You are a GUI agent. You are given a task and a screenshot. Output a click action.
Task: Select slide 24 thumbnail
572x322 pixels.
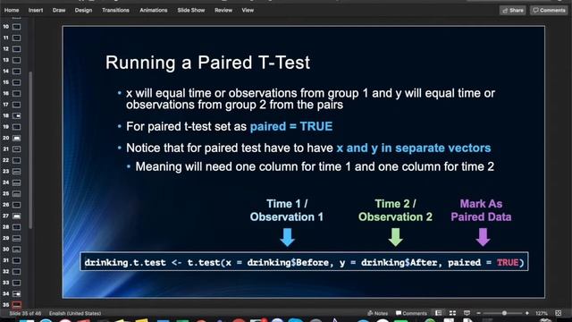16,182
